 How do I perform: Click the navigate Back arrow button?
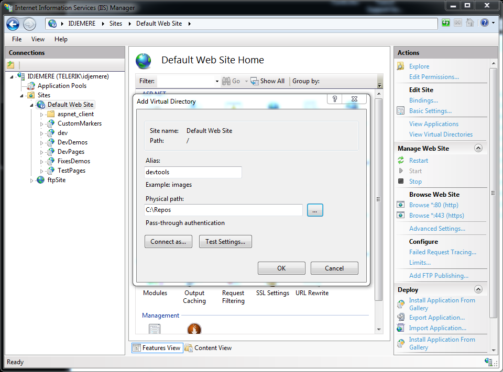(x=13, y=24)
